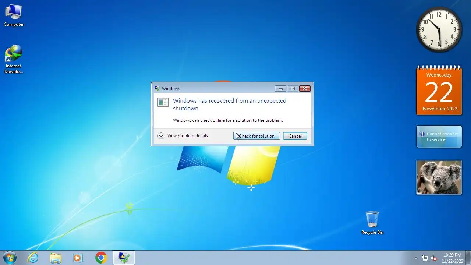This screenshot has width=471, height=265.
Task: Select the Recycle Bin icon
Action: click(372, 223)
